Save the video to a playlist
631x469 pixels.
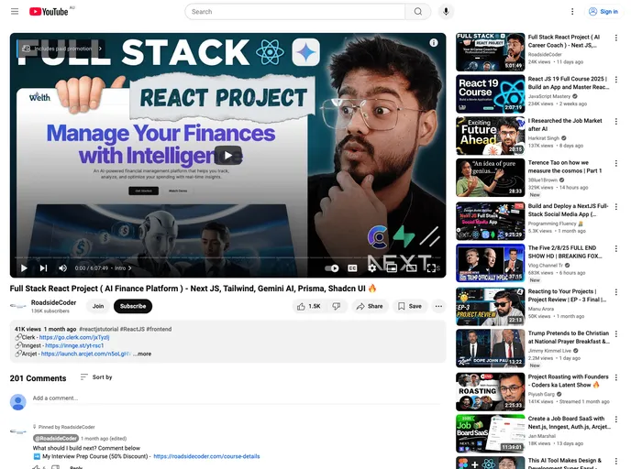coord(410,306)
